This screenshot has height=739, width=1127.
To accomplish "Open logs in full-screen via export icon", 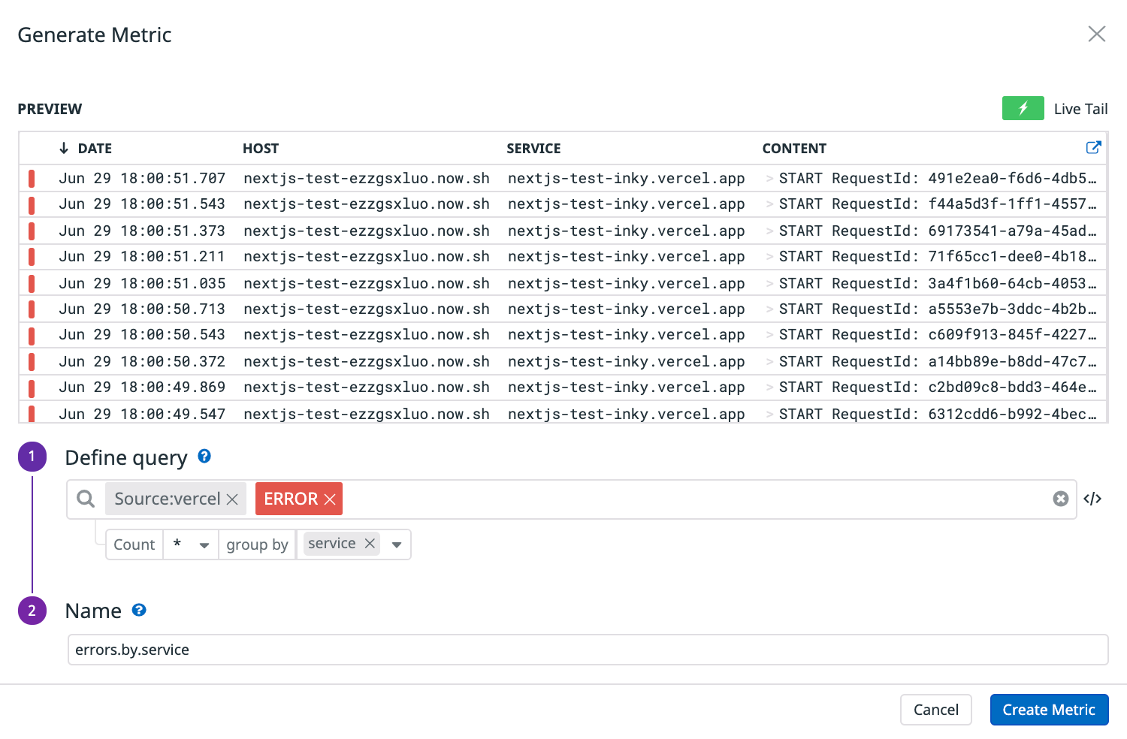I will click(1094, 147).
